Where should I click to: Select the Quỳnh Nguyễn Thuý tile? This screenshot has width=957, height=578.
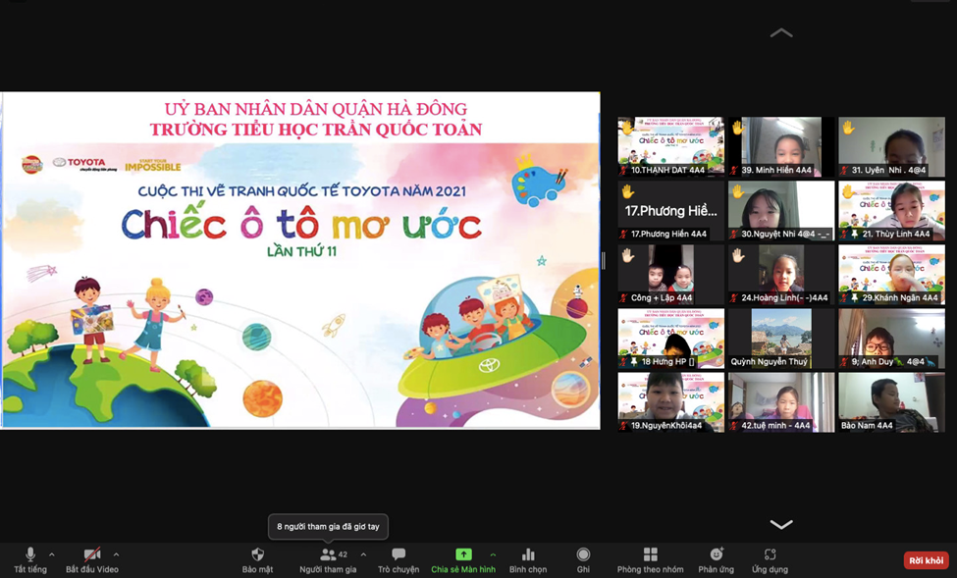coord(781,339)
